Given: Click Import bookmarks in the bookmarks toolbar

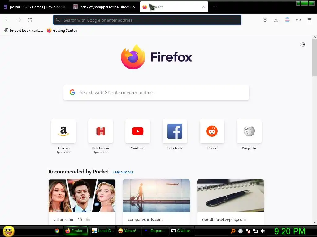Looking at the screenshot, I should point(24,31).
